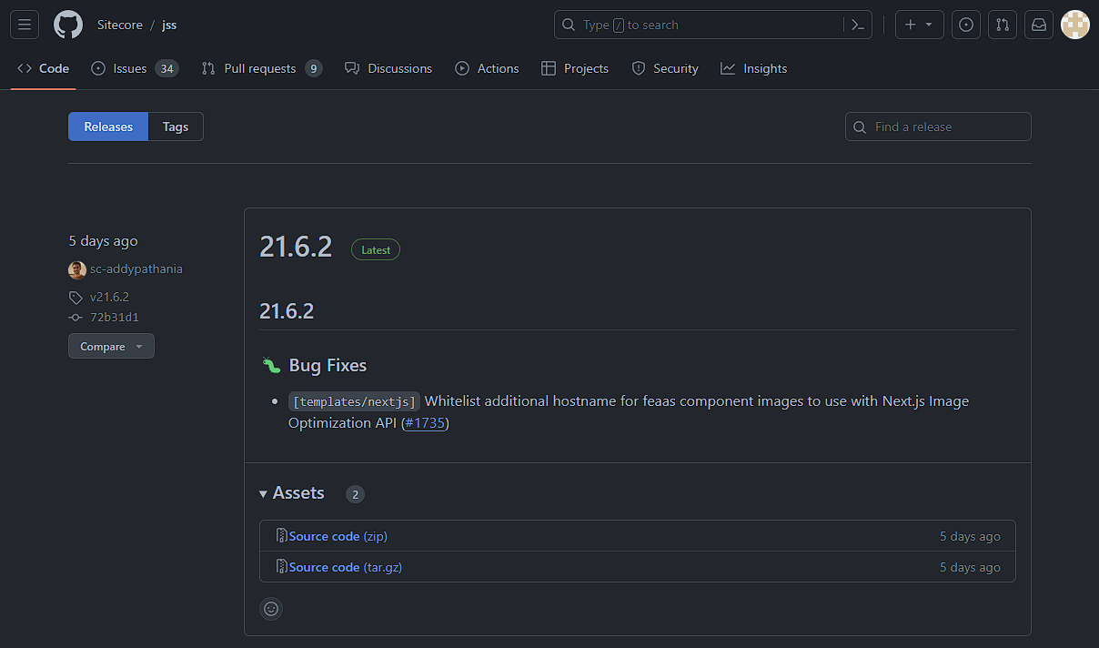Open issues via the circle-dot icon

[x=965, y=25]
